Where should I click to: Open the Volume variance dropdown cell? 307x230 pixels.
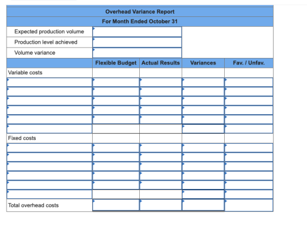point(137,52)
